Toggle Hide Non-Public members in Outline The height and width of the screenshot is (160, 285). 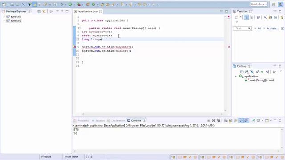tap(262, 72)
